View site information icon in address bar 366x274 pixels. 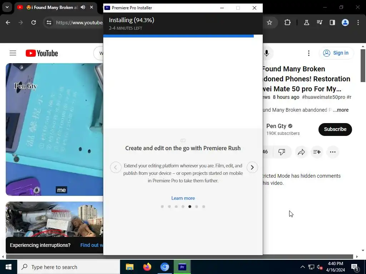coord(49,22)
